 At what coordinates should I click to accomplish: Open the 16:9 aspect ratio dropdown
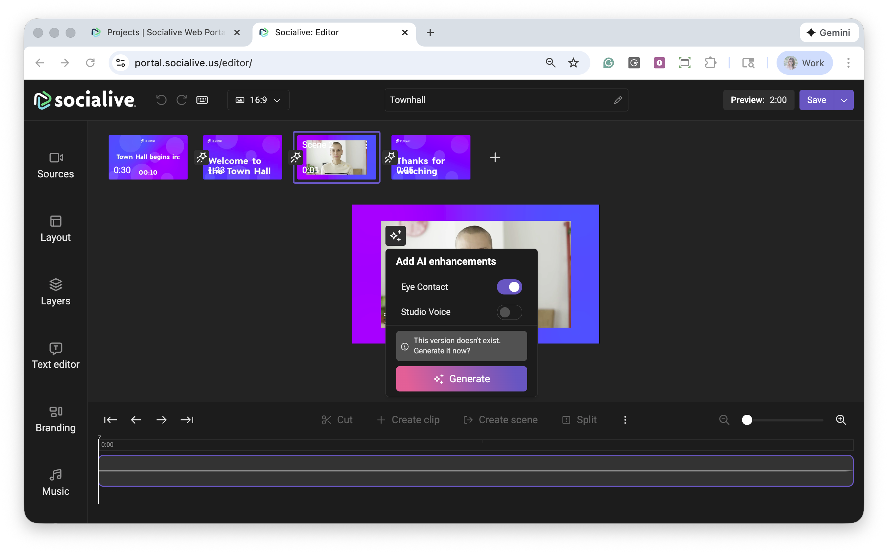pos(258,100)
